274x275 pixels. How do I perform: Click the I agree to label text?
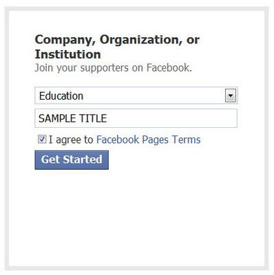71,140
